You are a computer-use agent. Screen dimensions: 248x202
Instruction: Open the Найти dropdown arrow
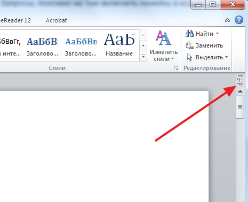218,34
